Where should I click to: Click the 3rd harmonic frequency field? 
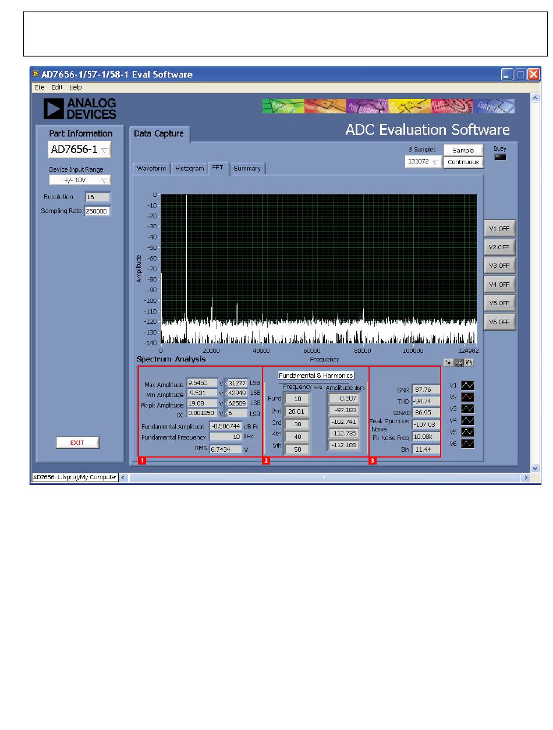pyautogui.click(x=297, y=424)
